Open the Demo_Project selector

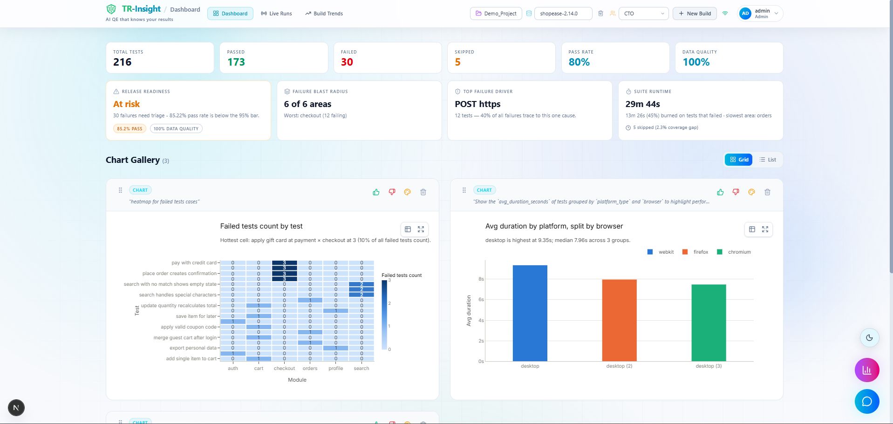click(x=496, y=13)
